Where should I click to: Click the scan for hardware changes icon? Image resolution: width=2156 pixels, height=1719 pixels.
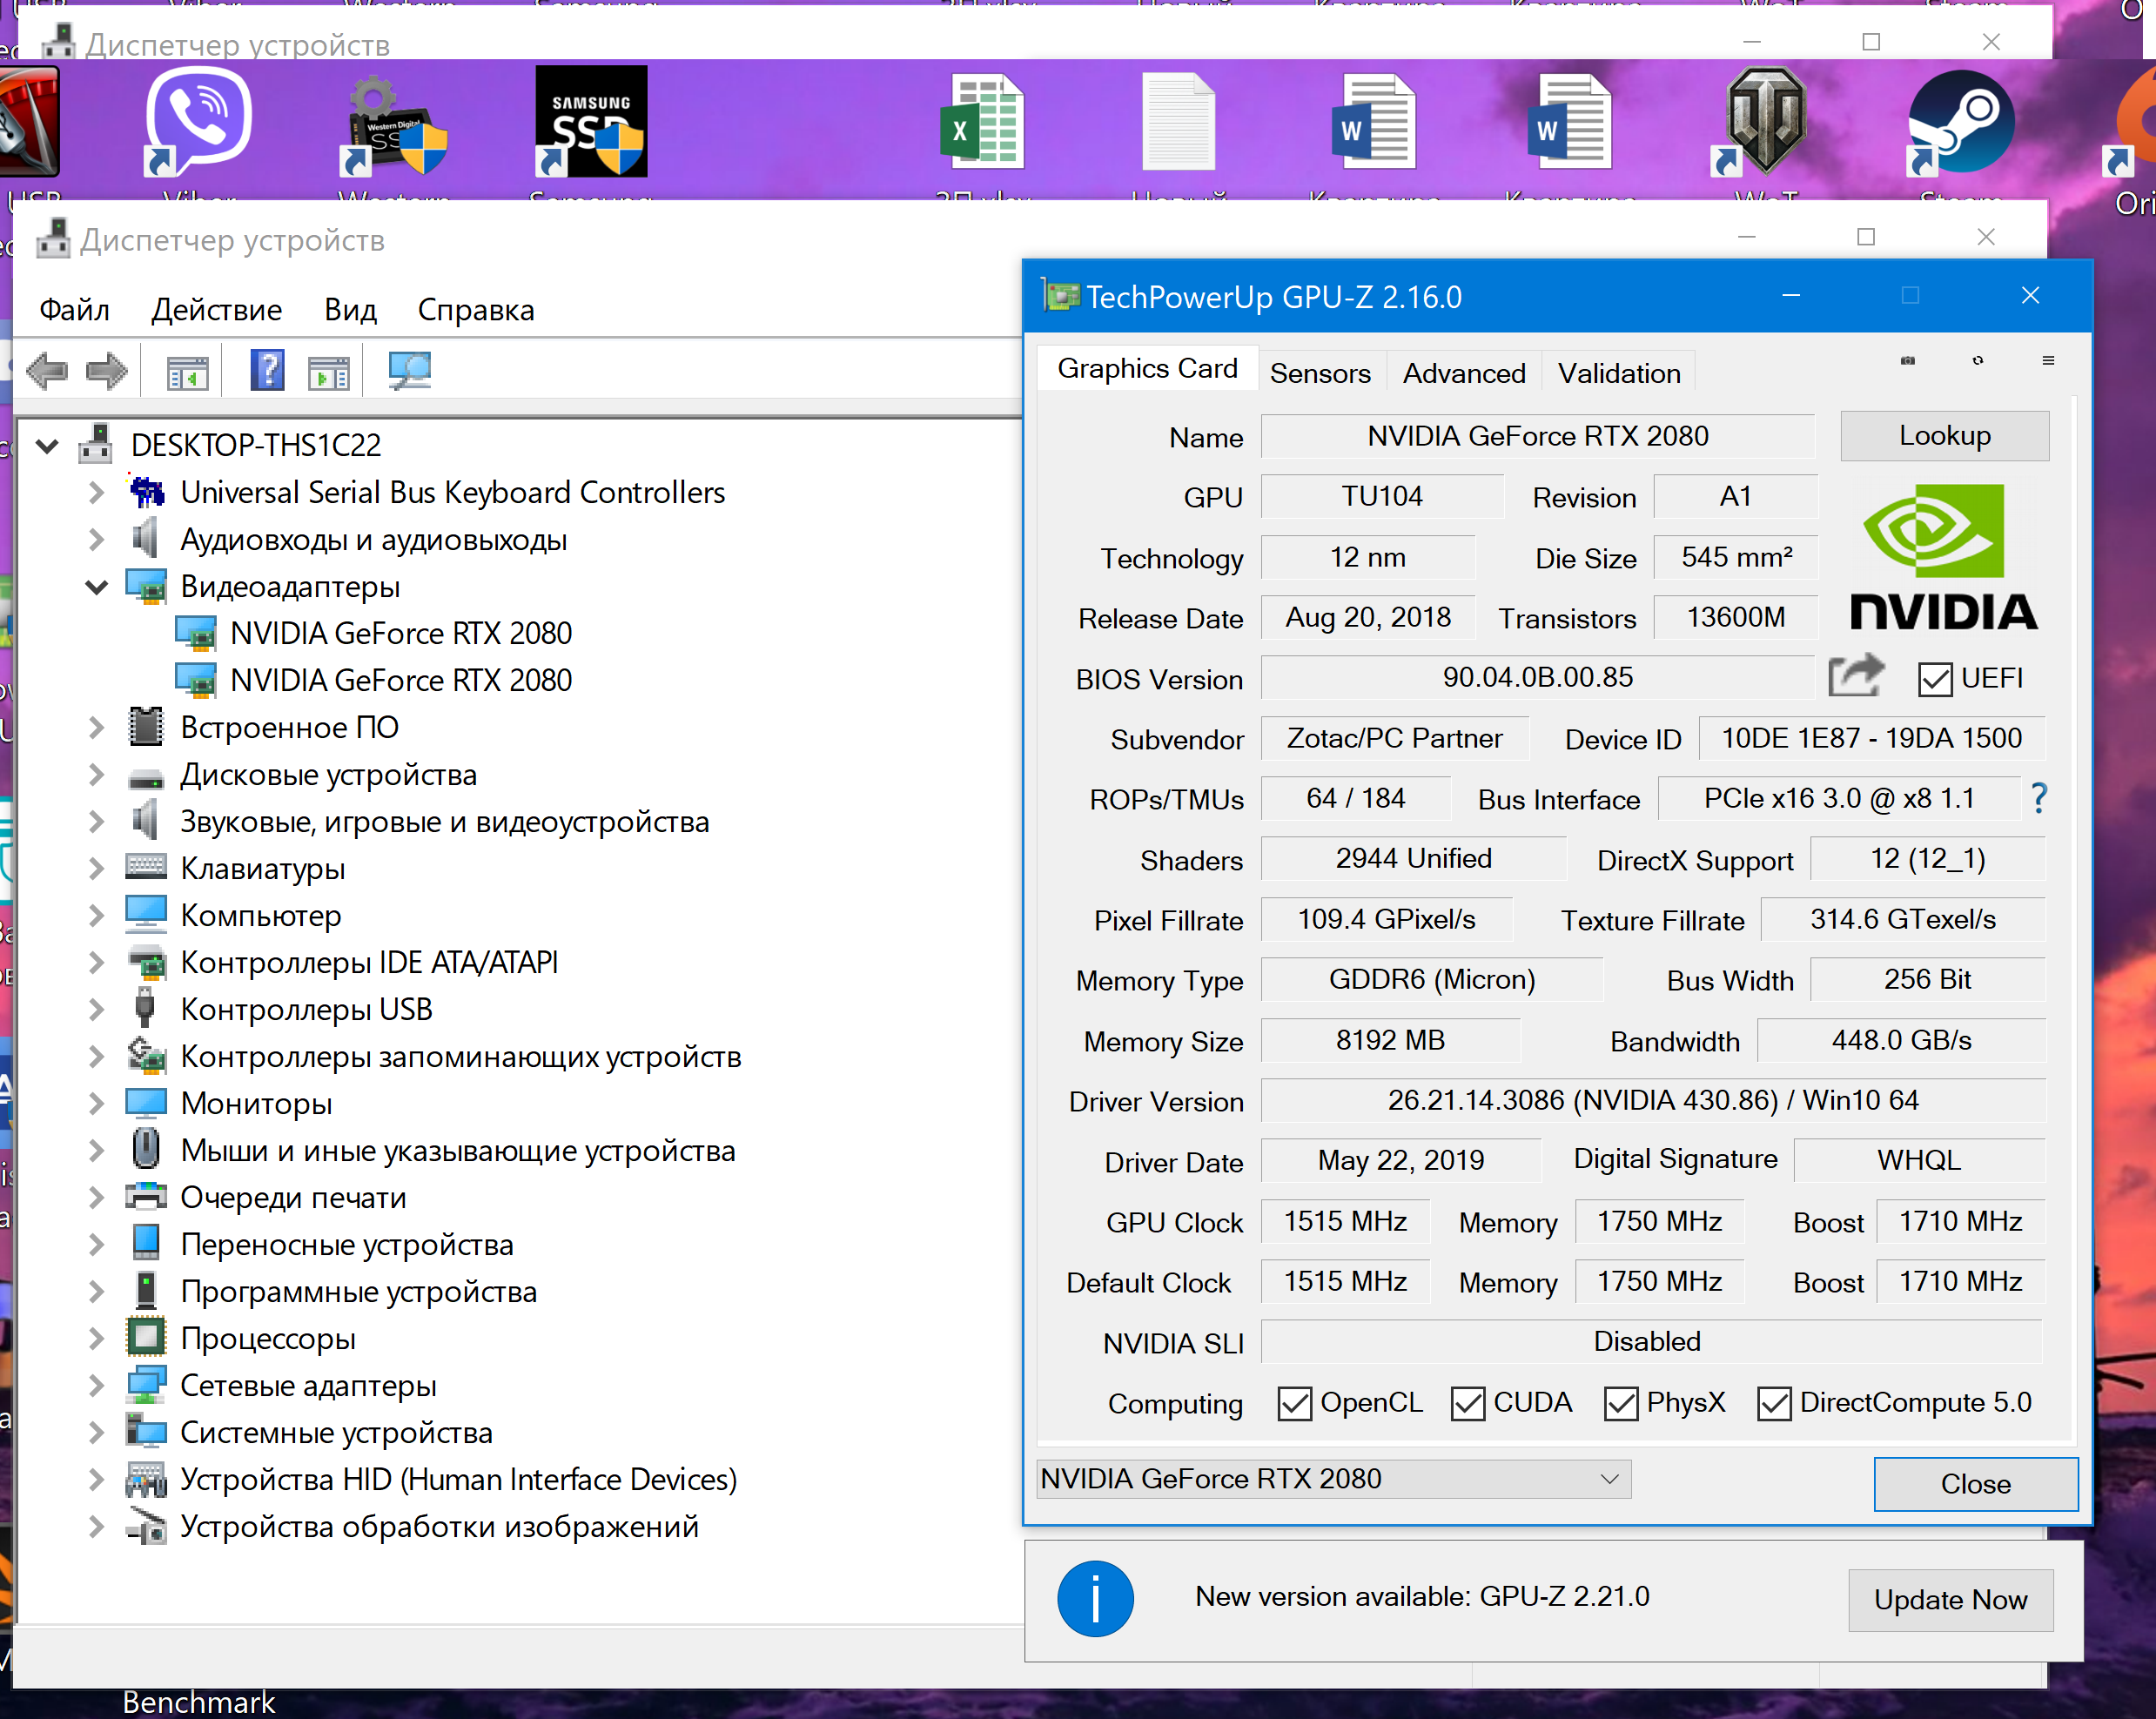click(409, 371)
